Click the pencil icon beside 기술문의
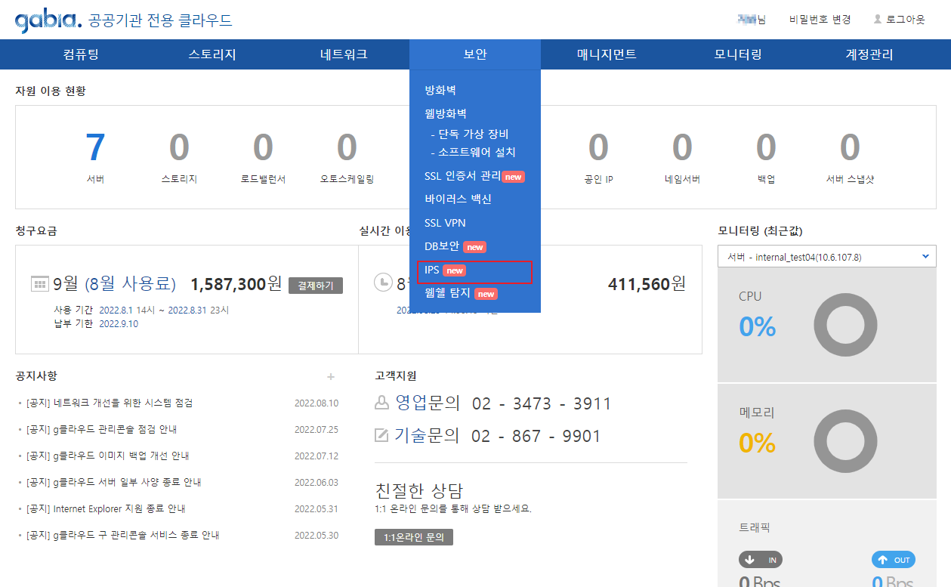Screen dimensions: 951x587 pos(382,435)
